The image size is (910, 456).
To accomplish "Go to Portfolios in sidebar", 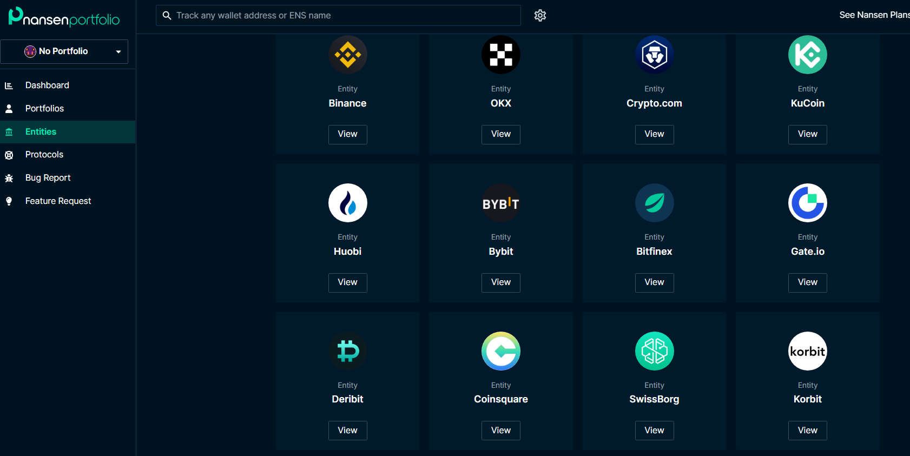I will click(44, 109).
